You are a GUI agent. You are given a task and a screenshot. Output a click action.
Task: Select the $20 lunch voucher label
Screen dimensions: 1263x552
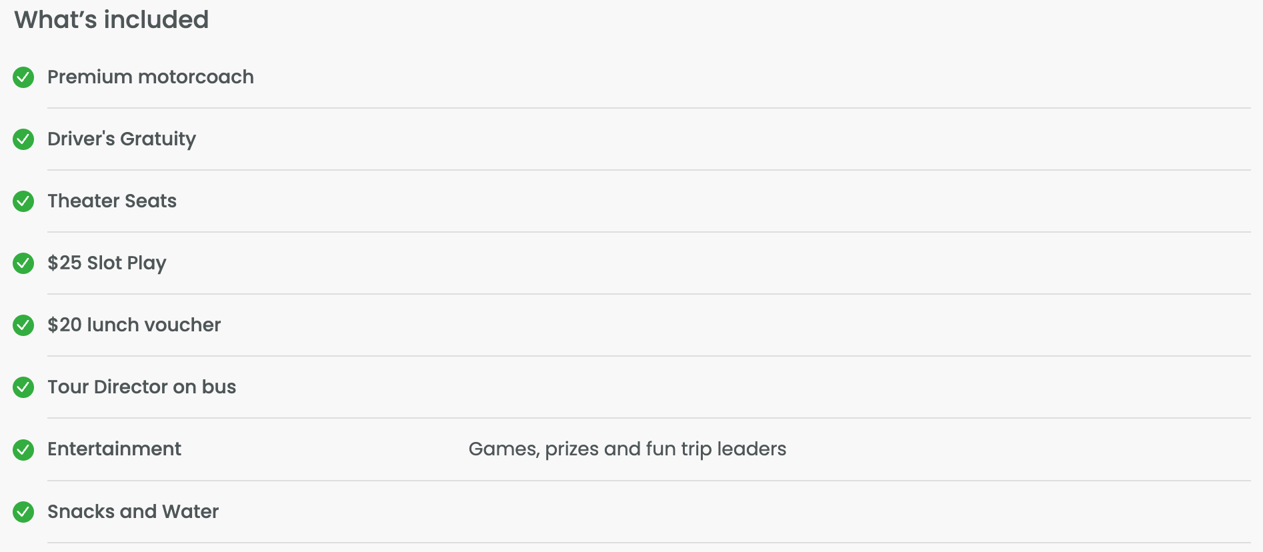134,325
